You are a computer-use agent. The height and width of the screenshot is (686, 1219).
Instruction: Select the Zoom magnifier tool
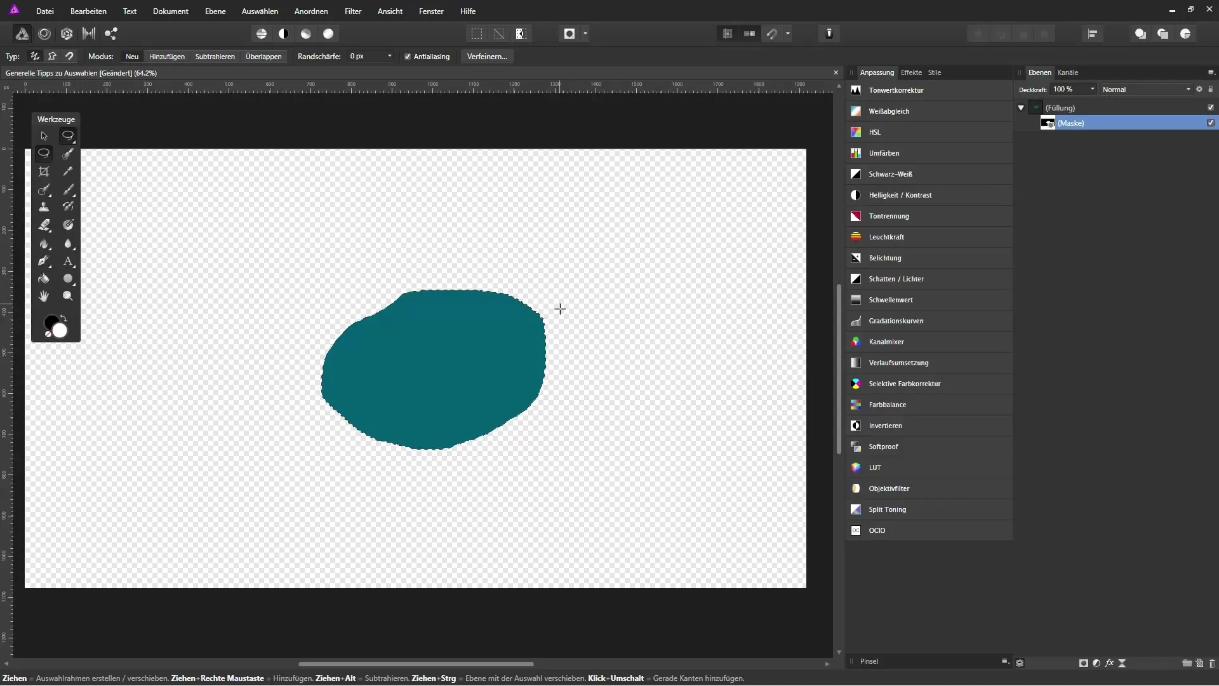point(68,297)
